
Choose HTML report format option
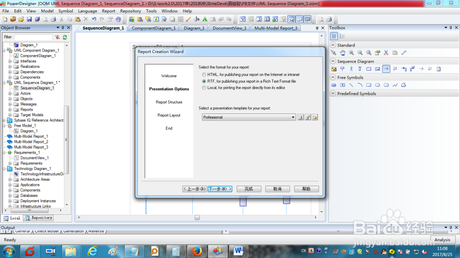pyautogui.click(x=204, y=75)
